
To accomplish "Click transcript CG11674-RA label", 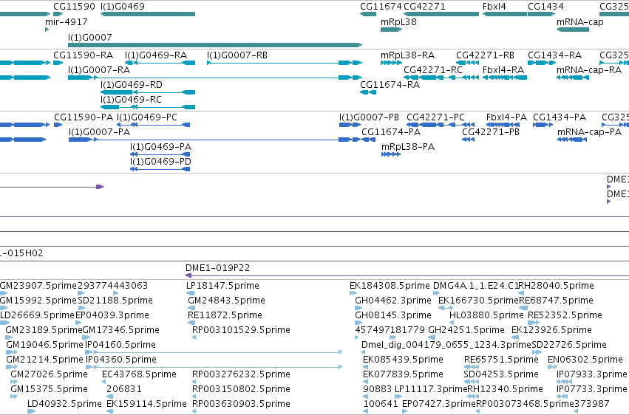I will pyautogui.click(x=390, y=85).
